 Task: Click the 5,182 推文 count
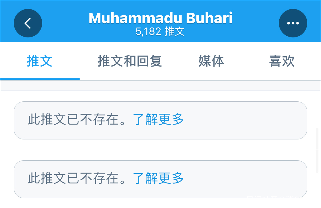click(x=160, y=32)
